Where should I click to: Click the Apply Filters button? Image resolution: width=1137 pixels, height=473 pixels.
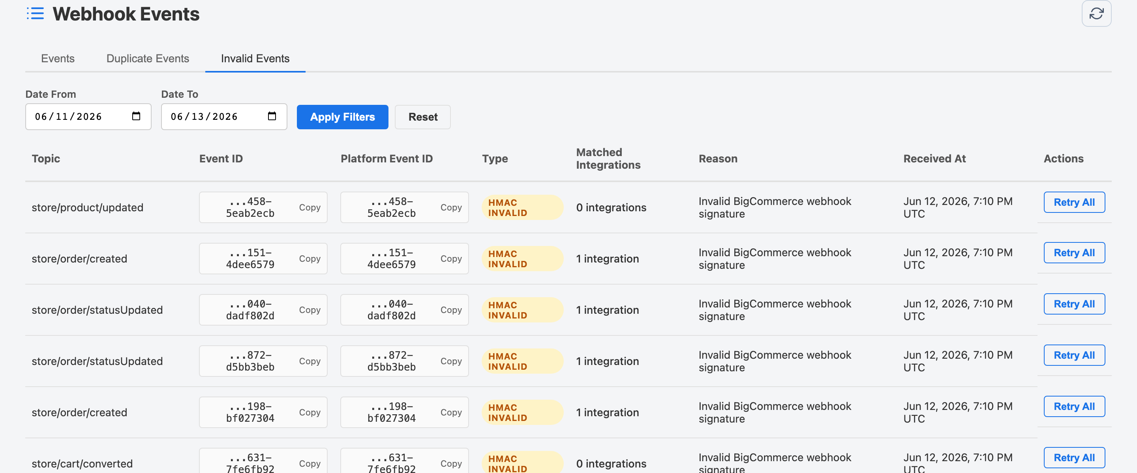pos(343,117)
